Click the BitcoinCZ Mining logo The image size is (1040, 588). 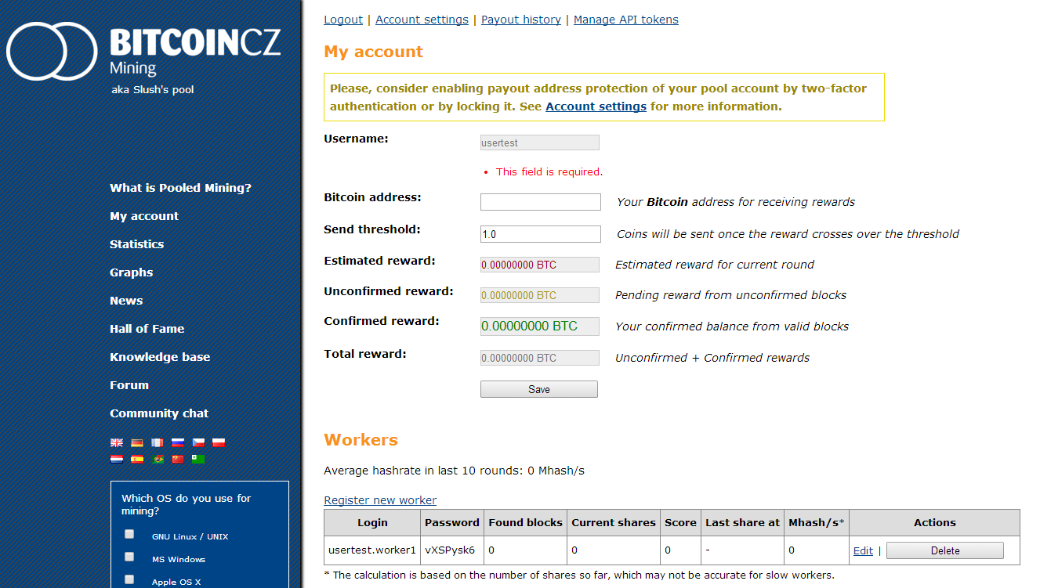click(143, 52)
